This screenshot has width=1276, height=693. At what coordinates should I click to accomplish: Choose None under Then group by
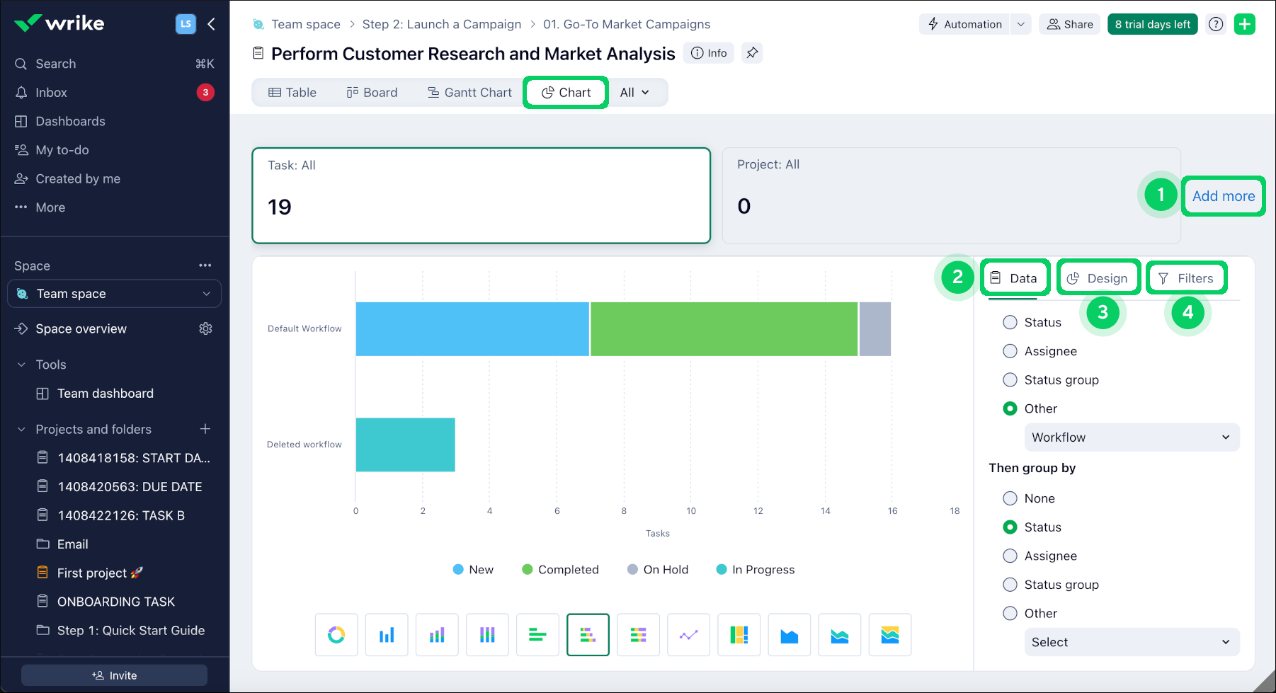click(x=1010, y=498)
